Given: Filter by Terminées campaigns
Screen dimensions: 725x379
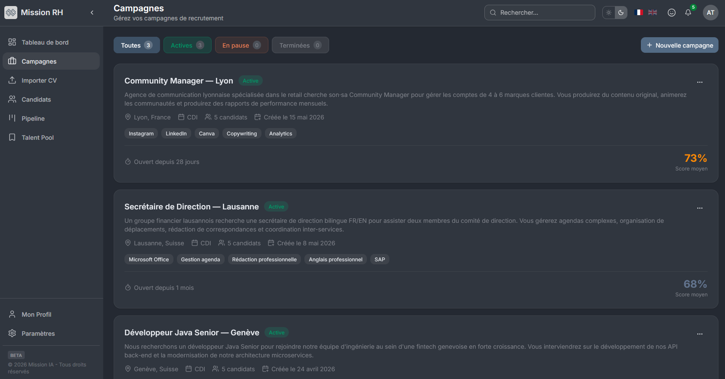Looking at the screenshot, I should [x=300, y=45].
